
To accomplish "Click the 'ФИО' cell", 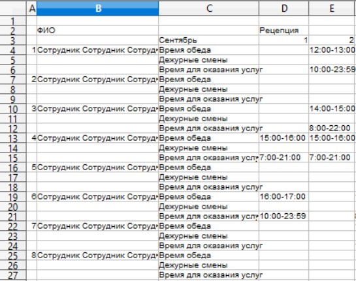I will click(x=97, y=31).
